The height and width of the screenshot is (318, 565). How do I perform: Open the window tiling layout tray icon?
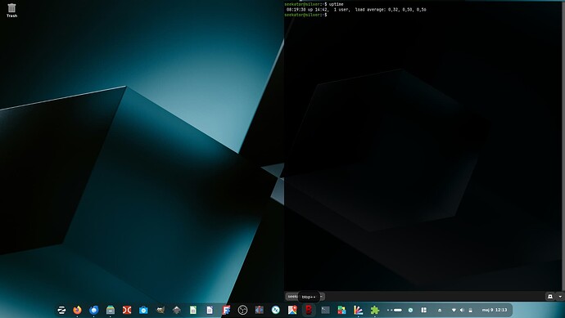tap(424, 310)
